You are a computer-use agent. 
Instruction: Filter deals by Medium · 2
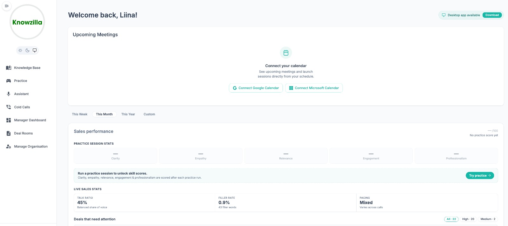pos(488,219)
